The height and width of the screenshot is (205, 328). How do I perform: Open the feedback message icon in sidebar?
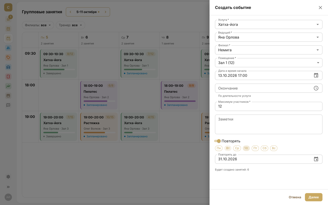coord(8,105)
